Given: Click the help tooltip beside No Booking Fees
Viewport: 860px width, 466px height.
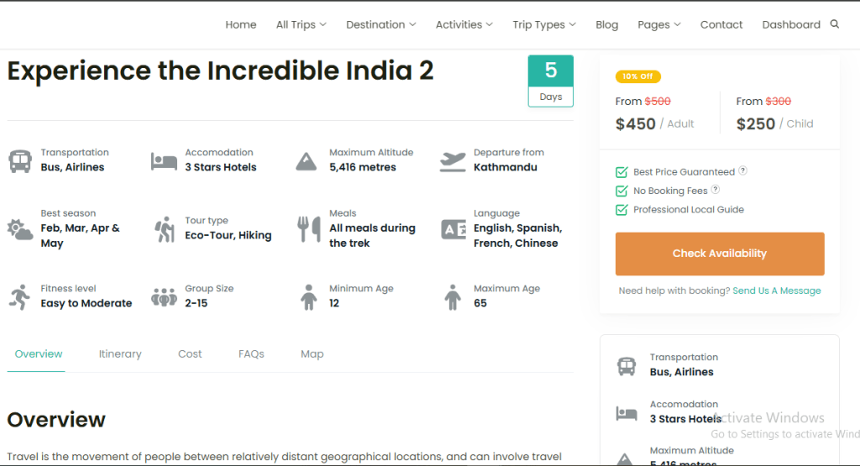Looking at the screenshot, I should click(716, 190).
